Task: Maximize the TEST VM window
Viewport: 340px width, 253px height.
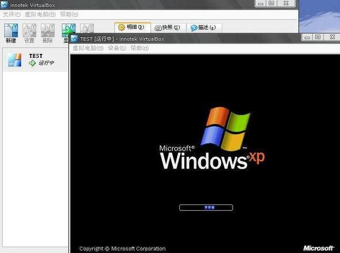Action: pos(317,37)
